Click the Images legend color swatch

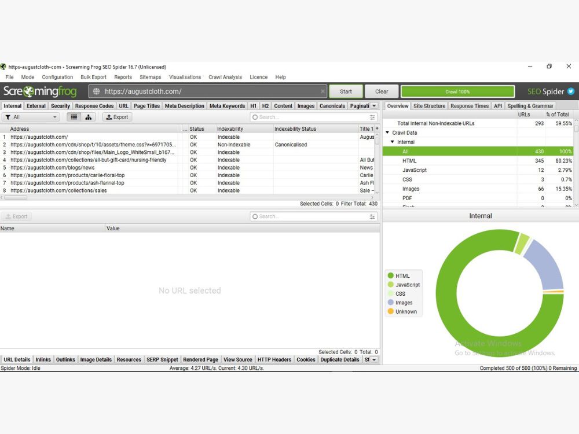click(x=391, y=302)
